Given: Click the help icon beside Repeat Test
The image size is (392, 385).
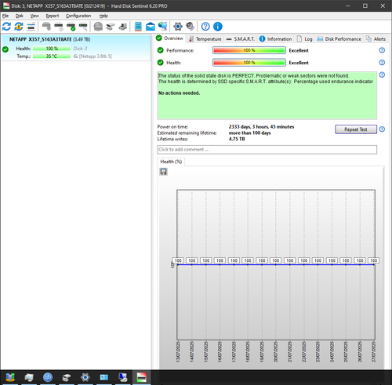Looking at the screenshot, I should point(382,129).
